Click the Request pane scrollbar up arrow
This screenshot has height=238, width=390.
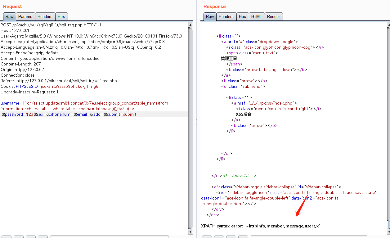(190, 25)
